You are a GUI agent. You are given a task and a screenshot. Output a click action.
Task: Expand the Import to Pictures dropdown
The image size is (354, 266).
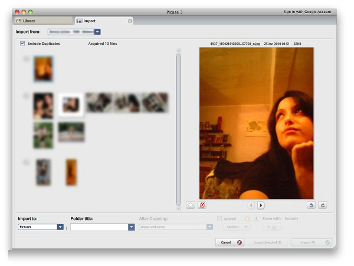pyautogui.click(x=60, y=227)
